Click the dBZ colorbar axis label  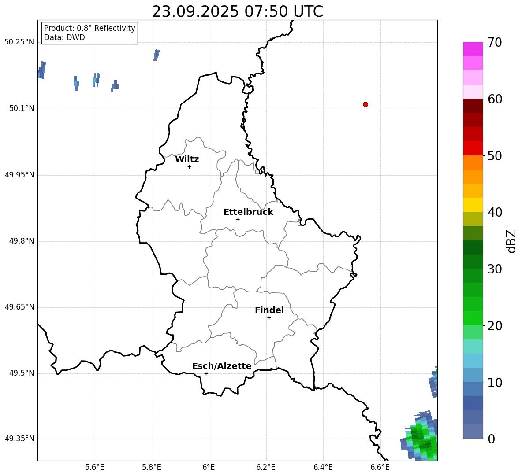click(x=511, y=241)
